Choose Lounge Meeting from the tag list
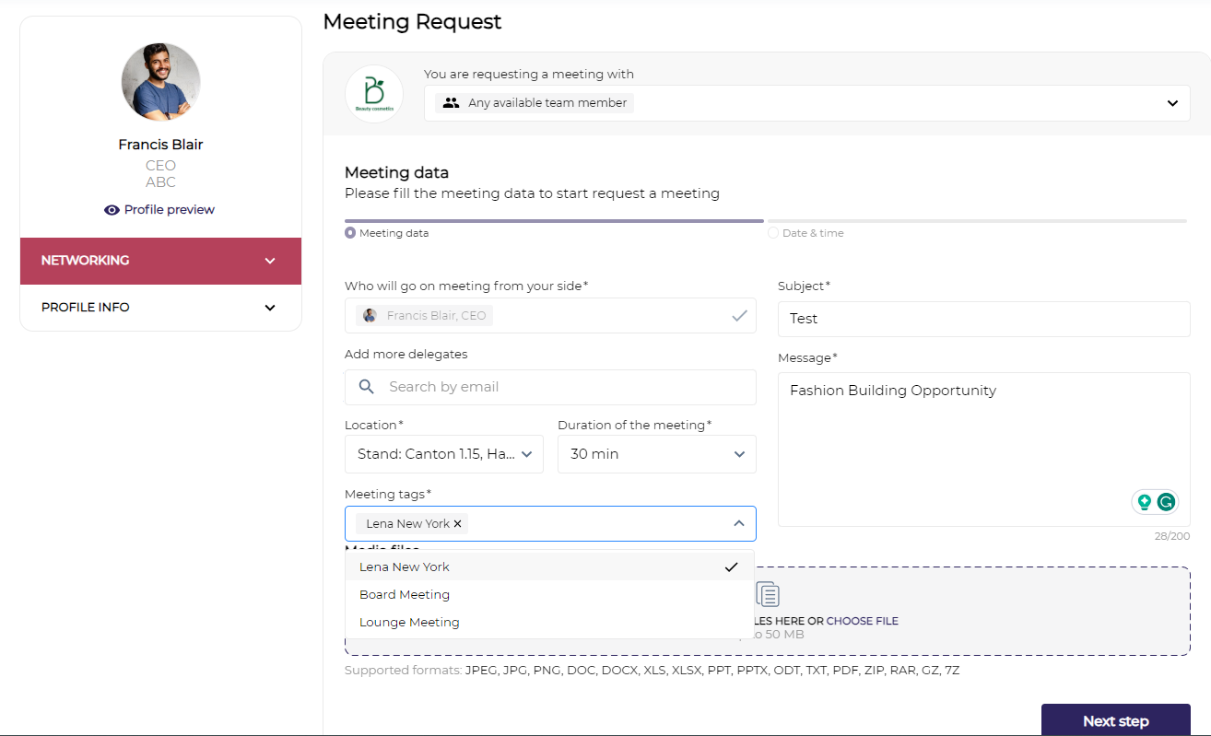Image resolution: width=1211 pixels, height=736 pixels. pos(409,622)
